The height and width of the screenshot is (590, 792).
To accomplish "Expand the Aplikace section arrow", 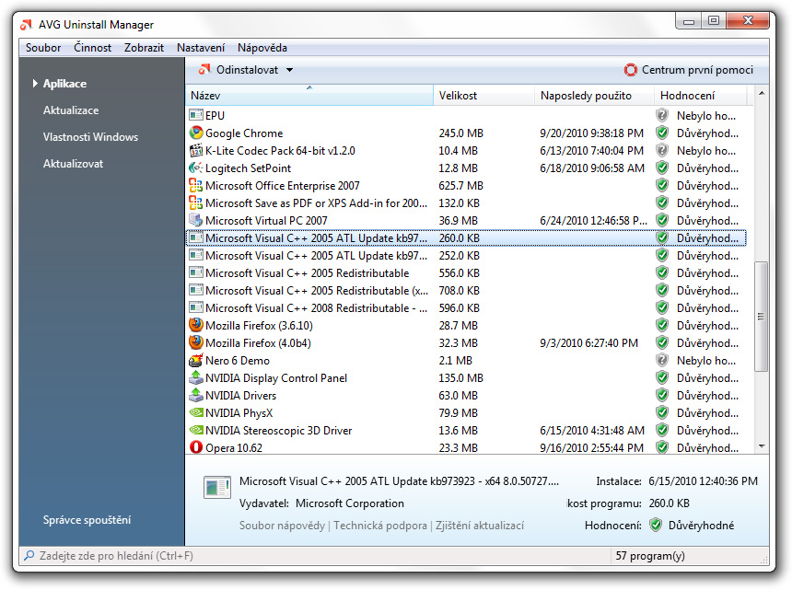I will 35,83.
